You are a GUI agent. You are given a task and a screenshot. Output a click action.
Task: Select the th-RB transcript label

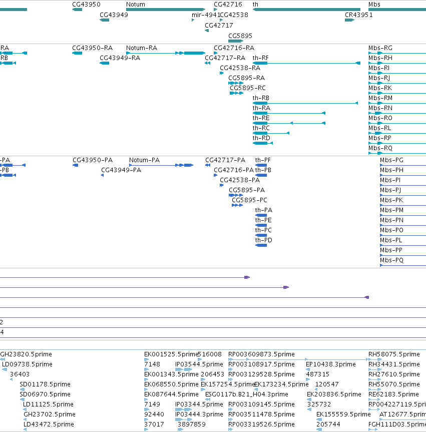point(261,98)
